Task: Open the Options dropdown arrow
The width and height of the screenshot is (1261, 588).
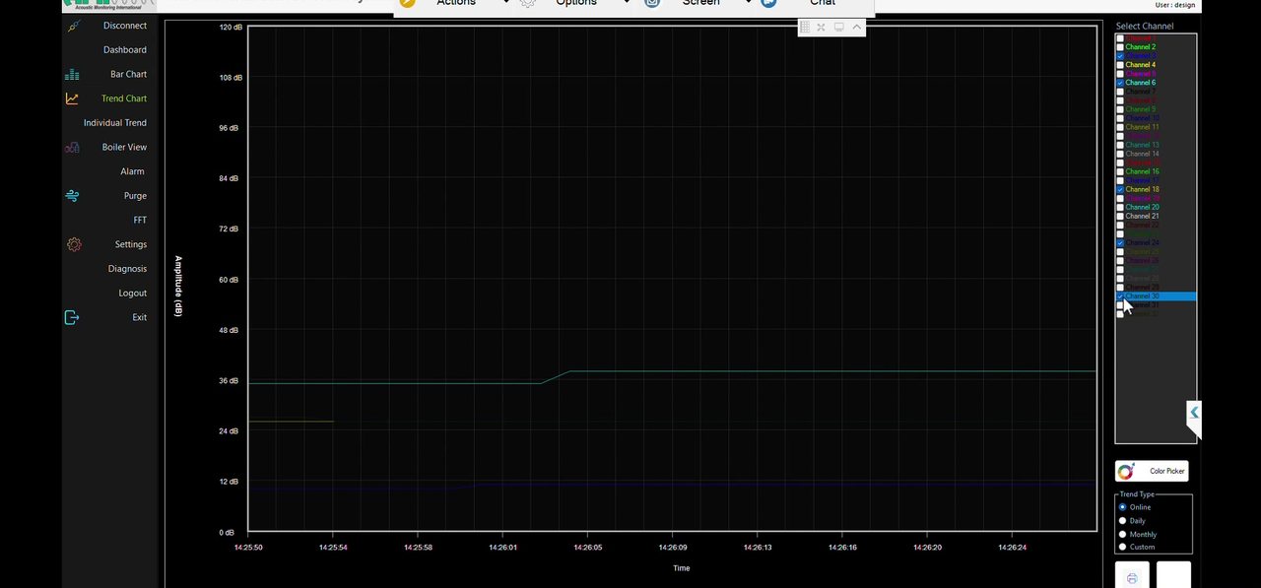Action: [627, 3]
